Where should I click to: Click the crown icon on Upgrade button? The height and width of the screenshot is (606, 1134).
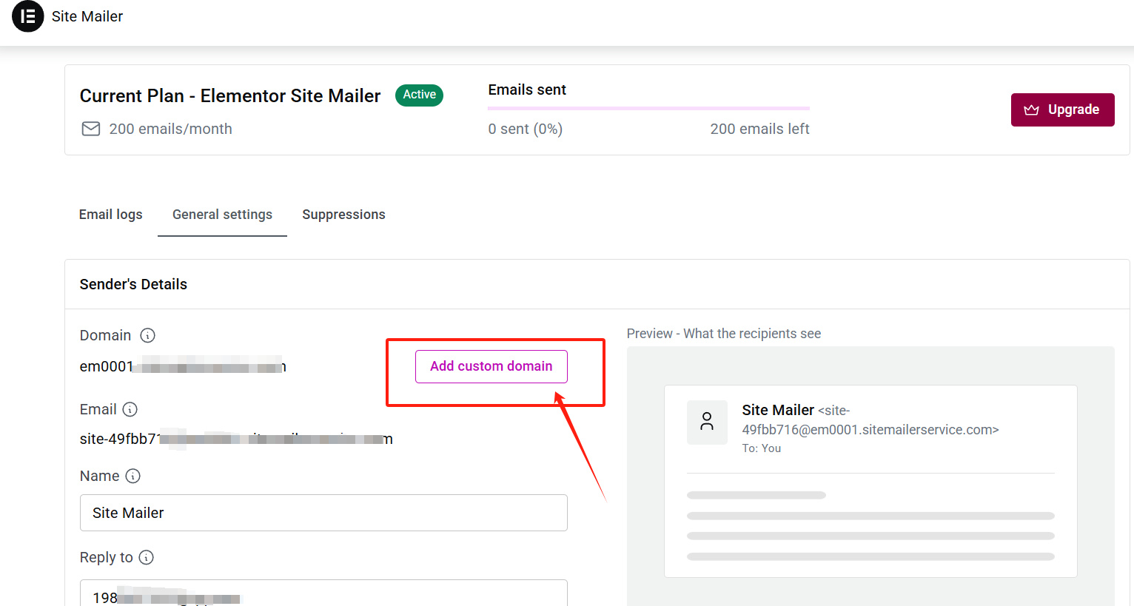click(1031, 110)
